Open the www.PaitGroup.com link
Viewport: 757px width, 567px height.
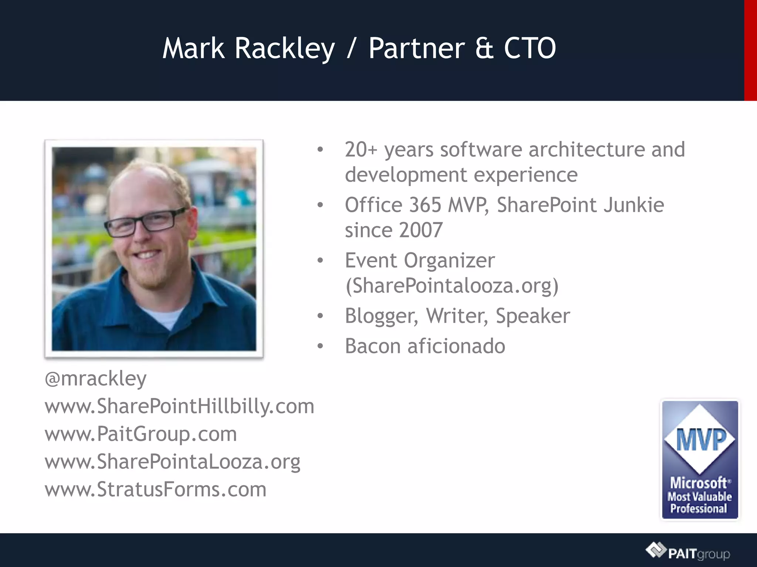coord(140,434)
